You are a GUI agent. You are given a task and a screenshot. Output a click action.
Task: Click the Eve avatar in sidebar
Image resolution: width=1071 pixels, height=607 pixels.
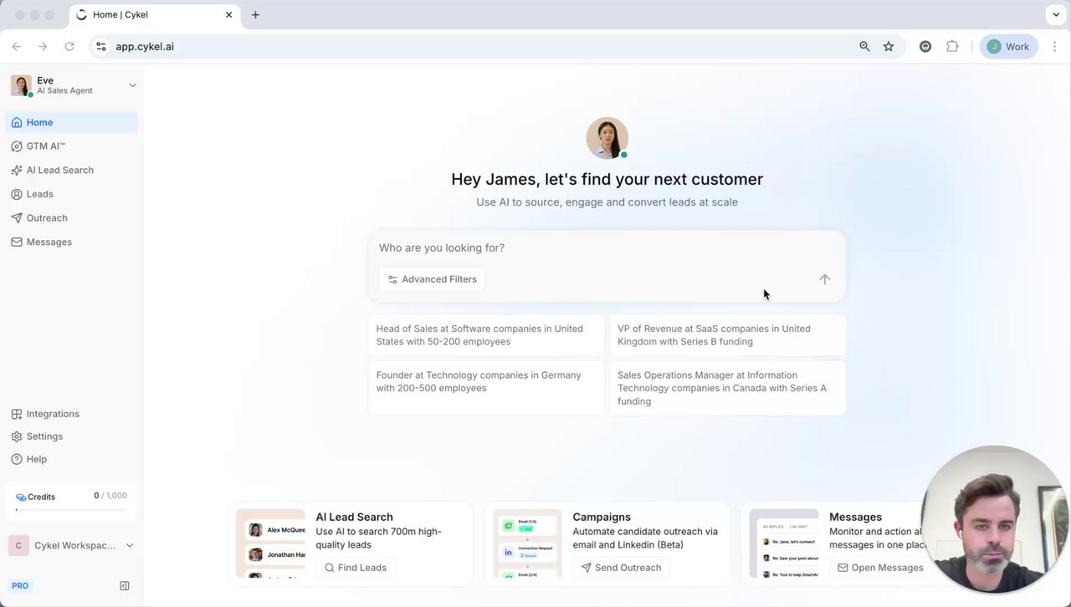tap(21, 85)
